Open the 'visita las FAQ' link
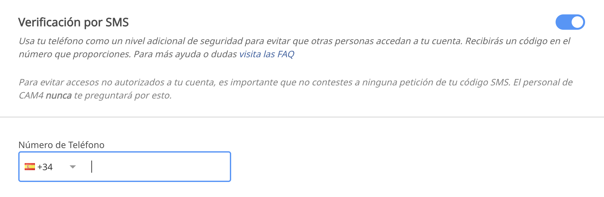The width and height of the screenshot is (604, 197). coord(267,54)
